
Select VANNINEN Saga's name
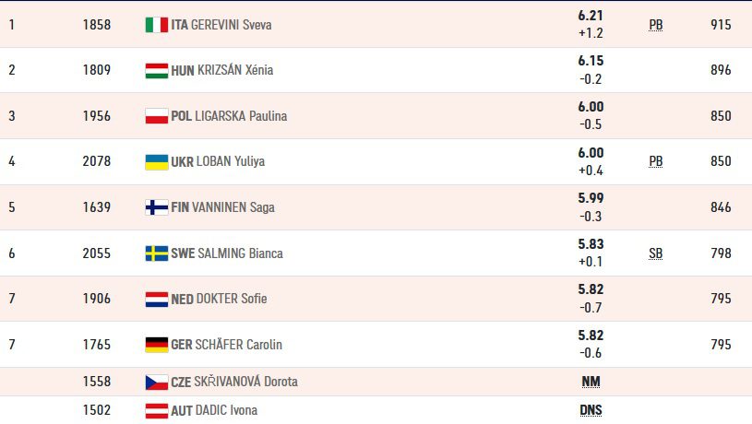[x=233, y=207]
